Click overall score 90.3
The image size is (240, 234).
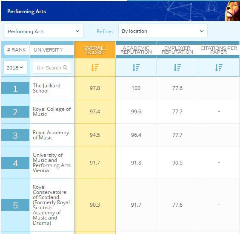point(95,205)
